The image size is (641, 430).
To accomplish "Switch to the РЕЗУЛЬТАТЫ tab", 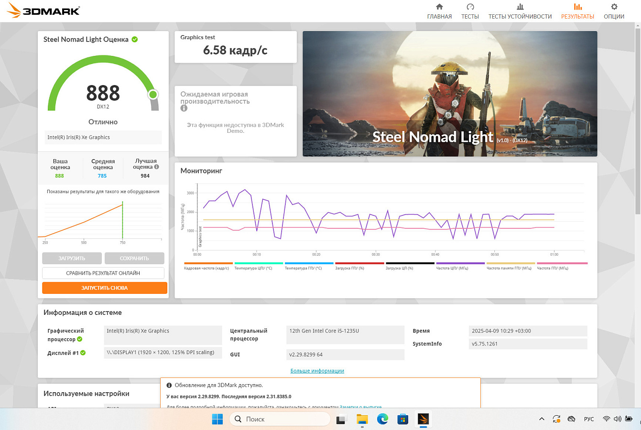I will click(x=577, y=11).
